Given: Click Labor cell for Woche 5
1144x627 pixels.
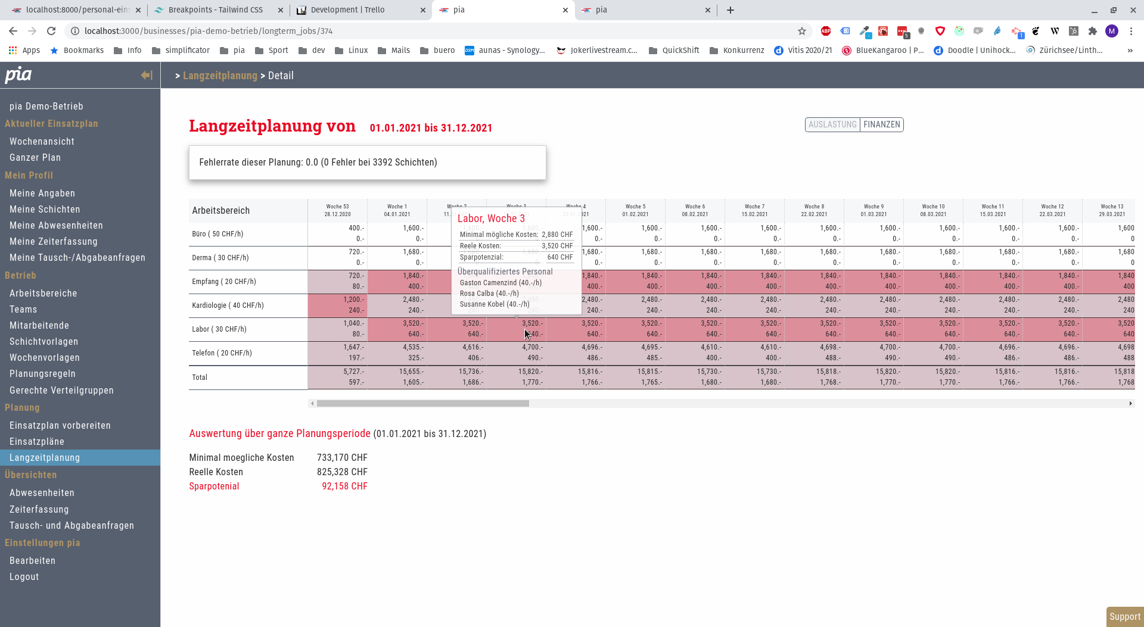Looking at the screenshot, I should 635,329.
